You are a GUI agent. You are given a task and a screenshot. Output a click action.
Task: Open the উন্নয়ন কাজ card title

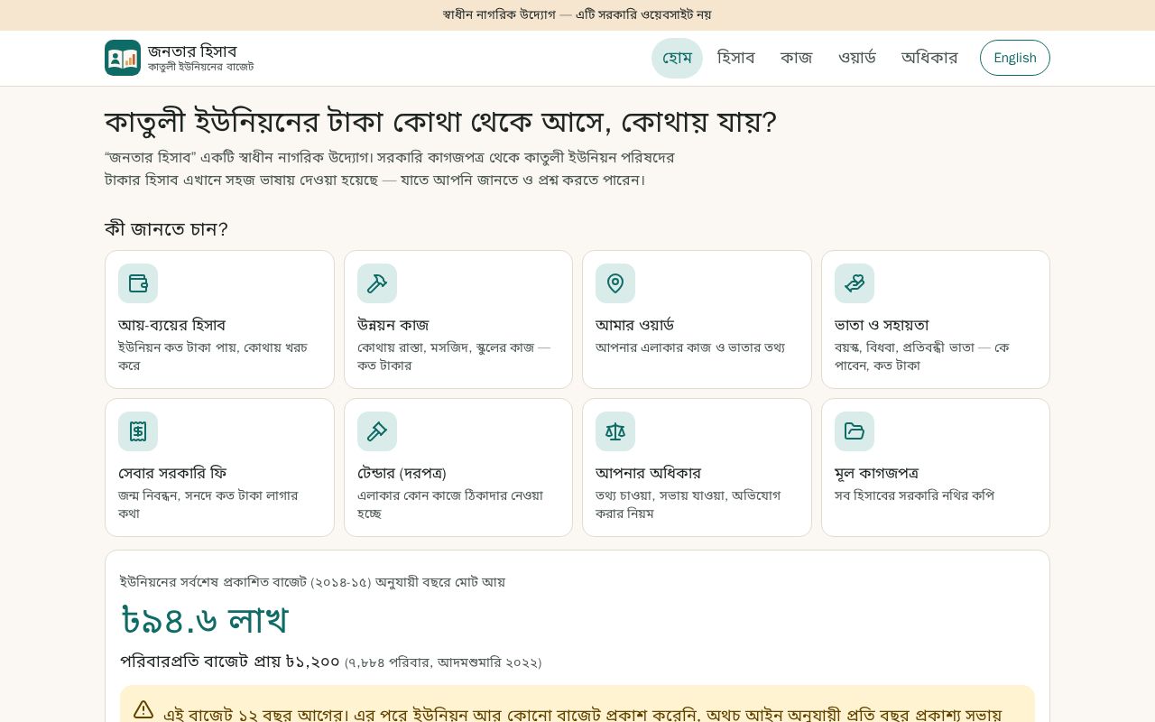click(x=393, y=325)
